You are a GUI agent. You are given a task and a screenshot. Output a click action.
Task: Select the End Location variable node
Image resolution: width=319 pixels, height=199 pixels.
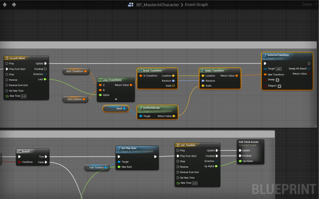(75, 99)
